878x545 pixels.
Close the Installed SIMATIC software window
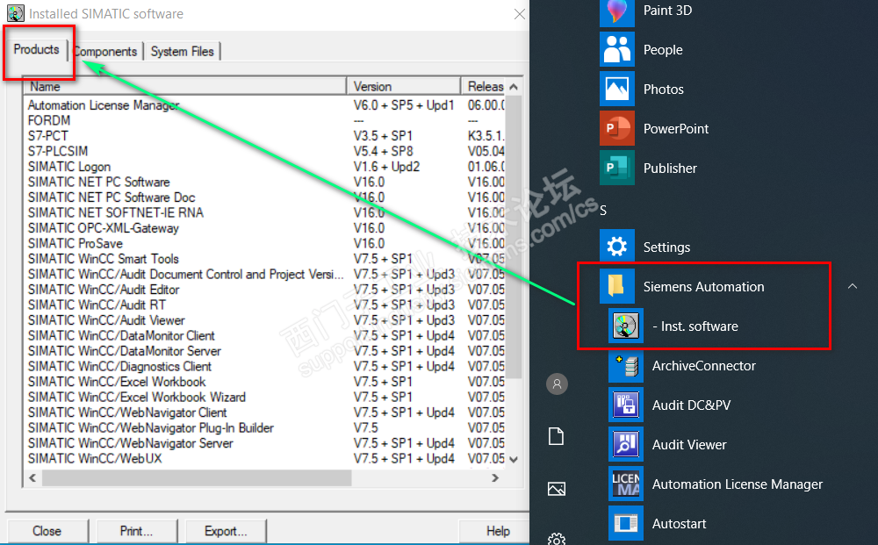tap(520, 14)
